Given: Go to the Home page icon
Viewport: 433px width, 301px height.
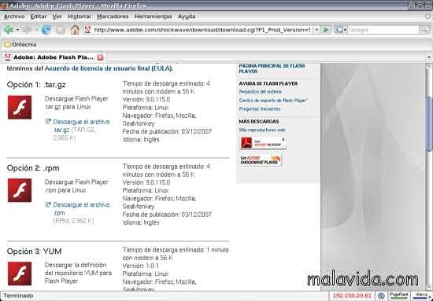Looking at the screenshot, I should coord(75,30).
